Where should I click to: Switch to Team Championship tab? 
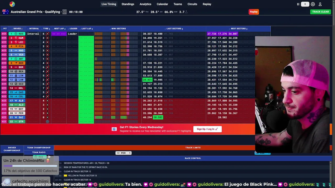point(39,148)
